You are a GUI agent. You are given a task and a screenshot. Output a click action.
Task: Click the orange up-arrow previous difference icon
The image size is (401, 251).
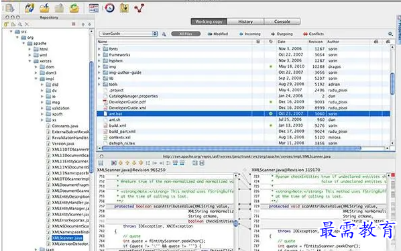tap(127, 163)
